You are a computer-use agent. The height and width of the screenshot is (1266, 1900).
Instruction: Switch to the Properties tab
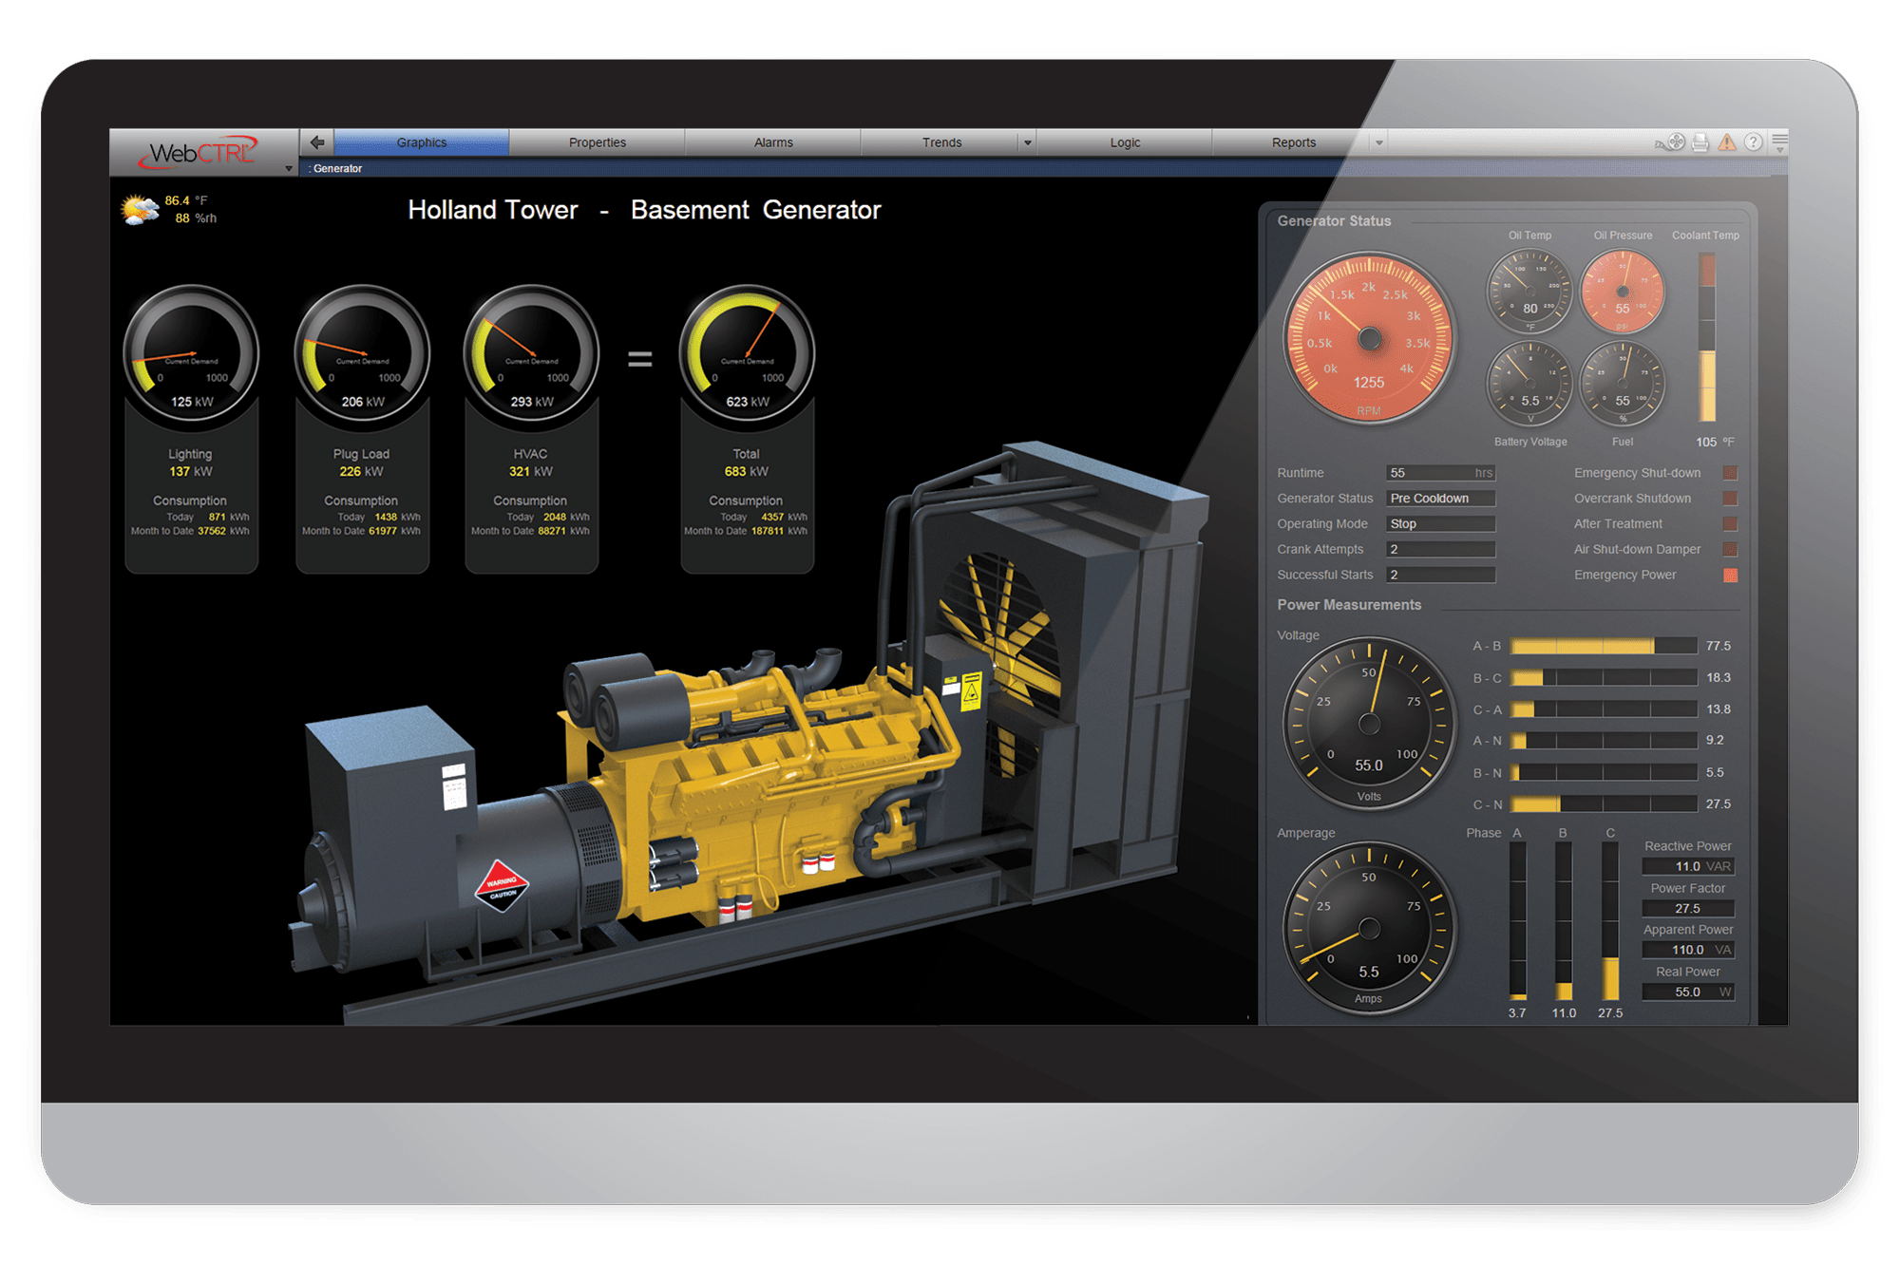pos(598,142)
